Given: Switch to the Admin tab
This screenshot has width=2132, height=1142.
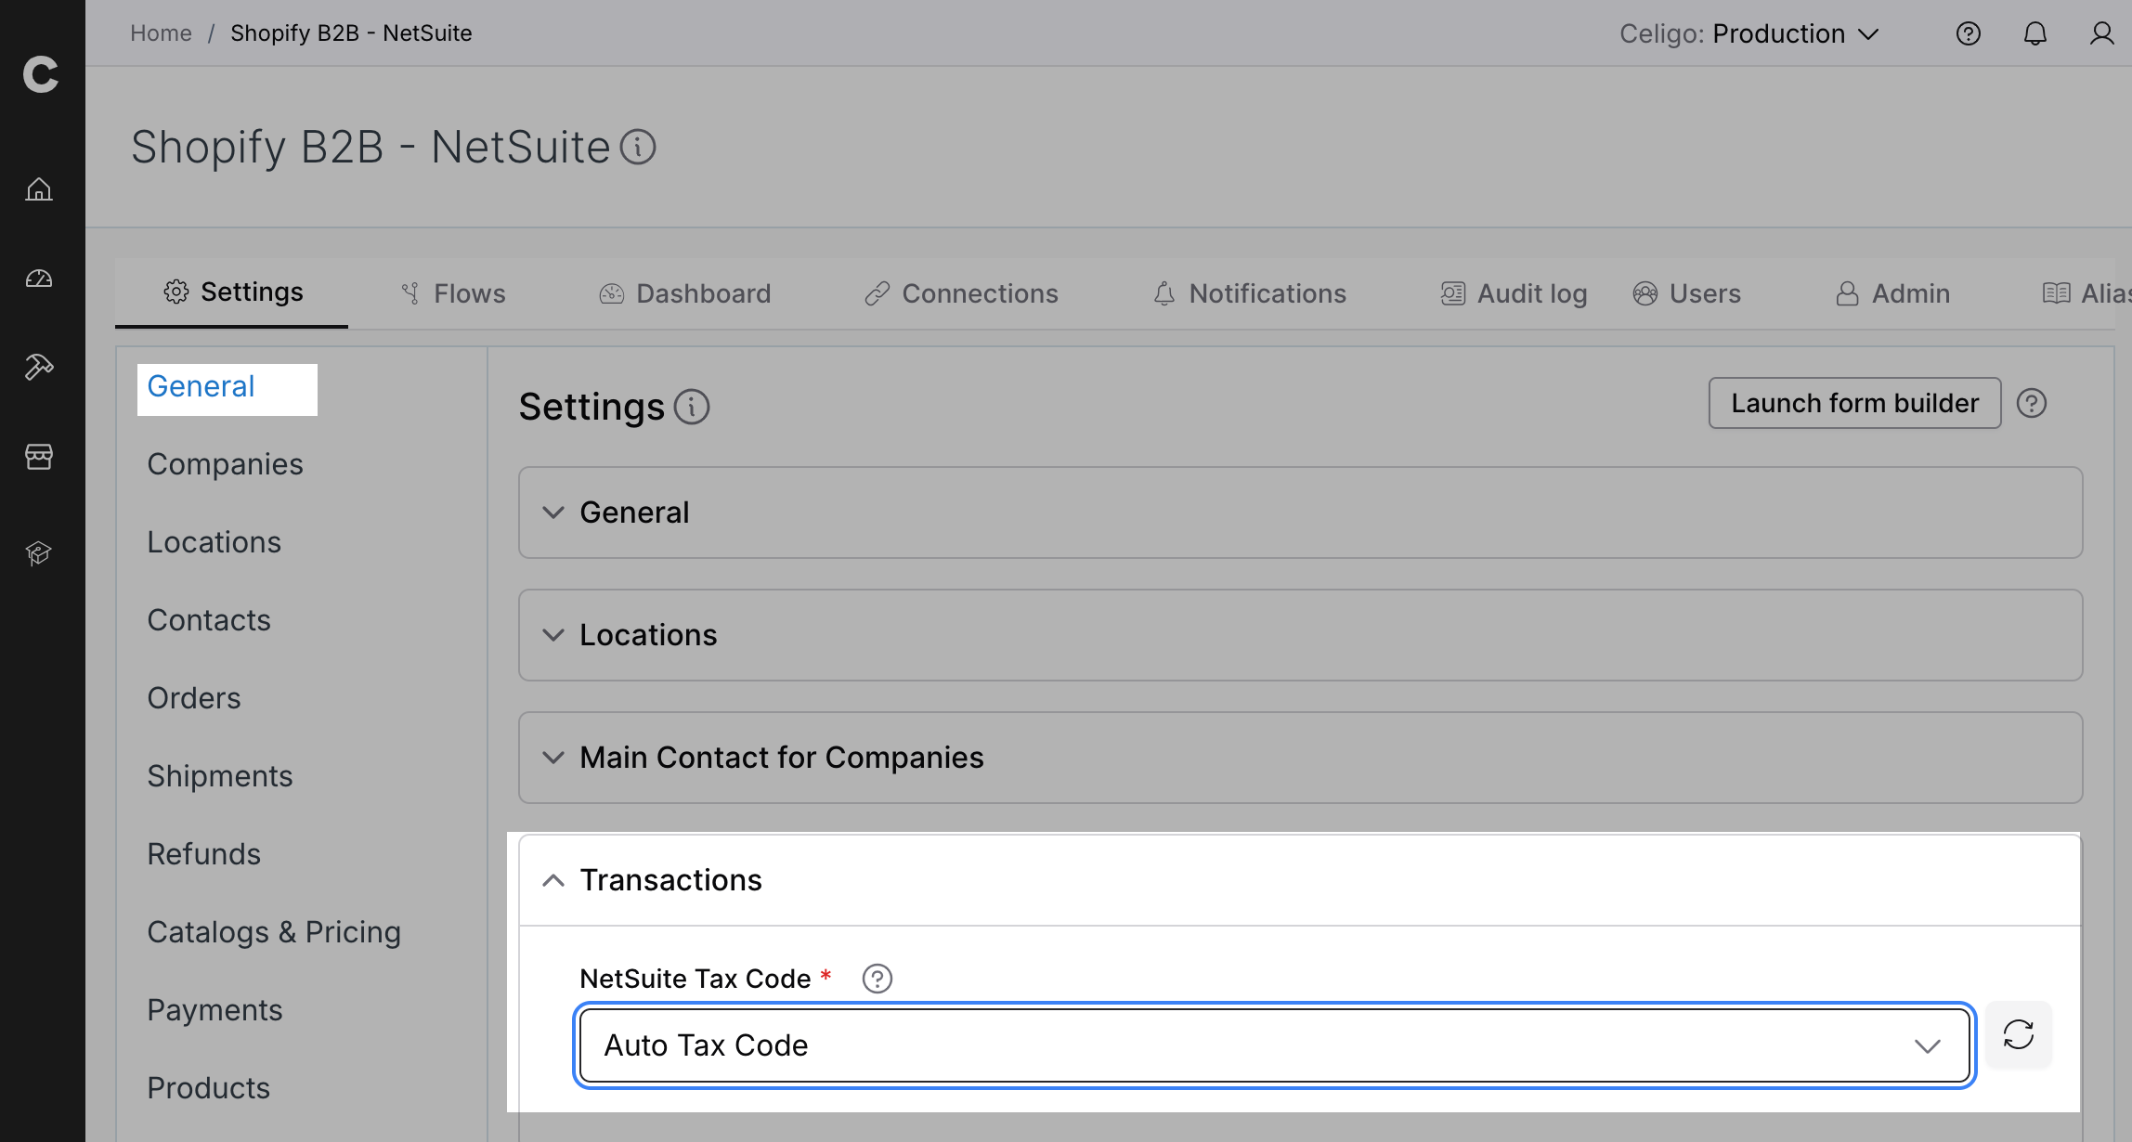Looking at the screenshot, I should pyautogui.click(x=1892, y=293).
